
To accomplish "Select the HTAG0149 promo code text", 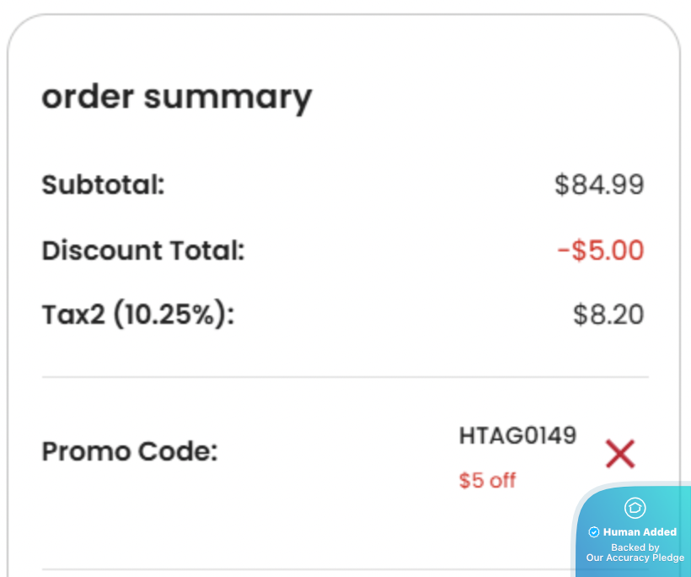I will tap(517, 435).
